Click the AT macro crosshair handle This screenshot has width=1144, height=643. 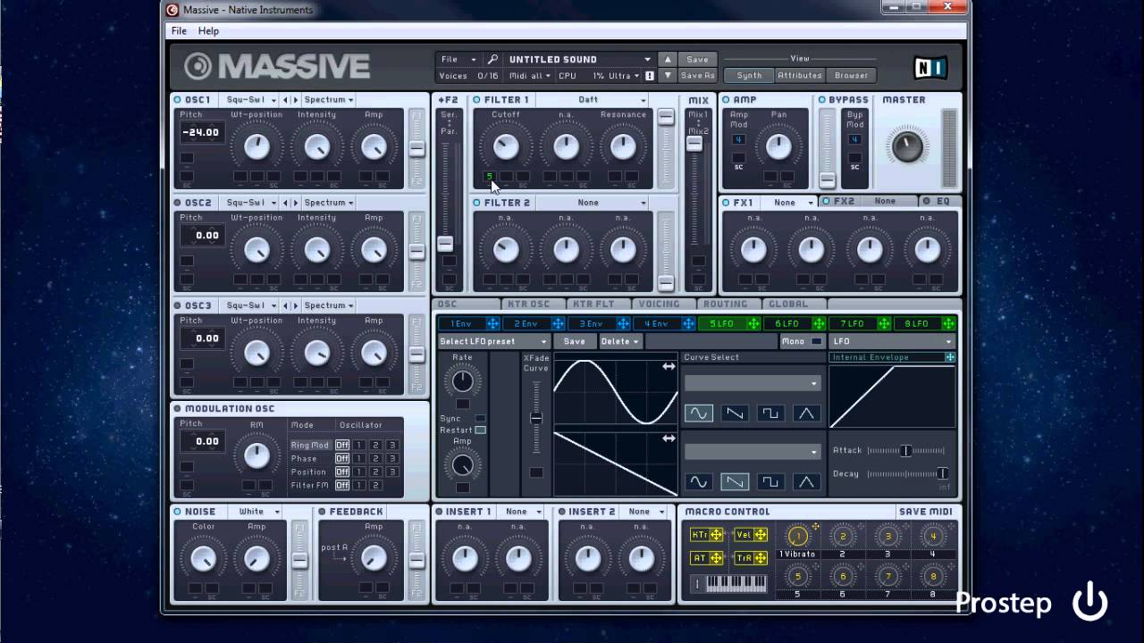click(x=717, y=558)
